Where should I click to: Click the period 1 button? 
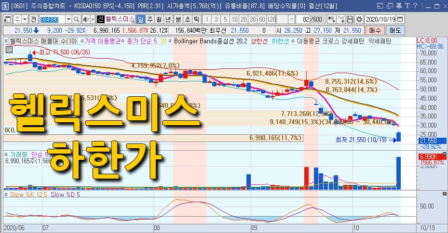pos(206,19)
